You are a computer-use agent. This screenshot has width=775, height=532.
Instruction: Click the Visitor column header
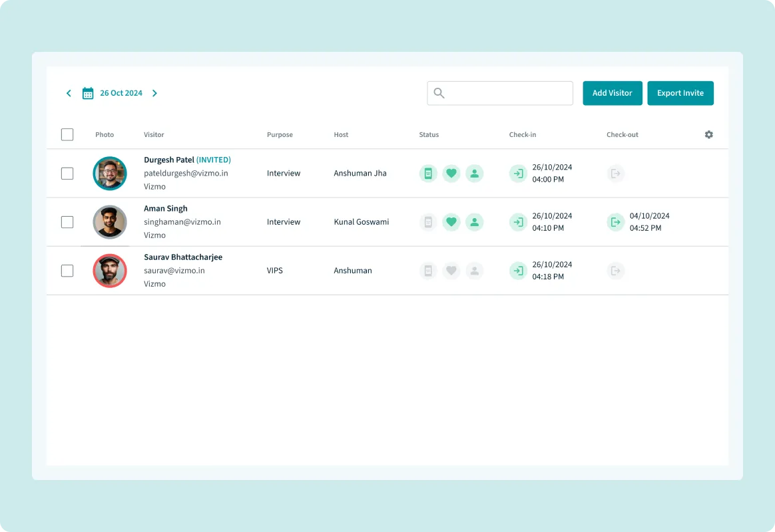coord(154,135)
